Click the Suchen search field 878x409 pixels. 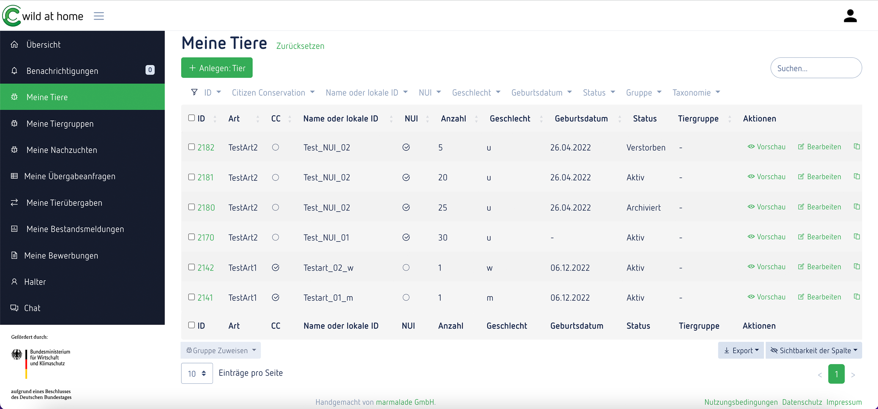click(x=816, y=68)
